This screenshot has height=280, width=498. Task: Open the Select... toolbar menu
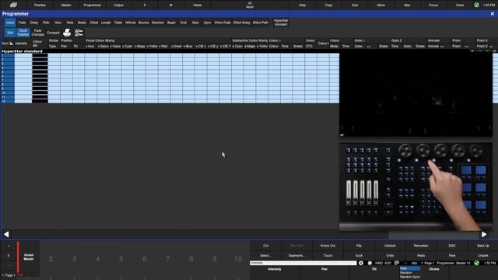(265, 255)
